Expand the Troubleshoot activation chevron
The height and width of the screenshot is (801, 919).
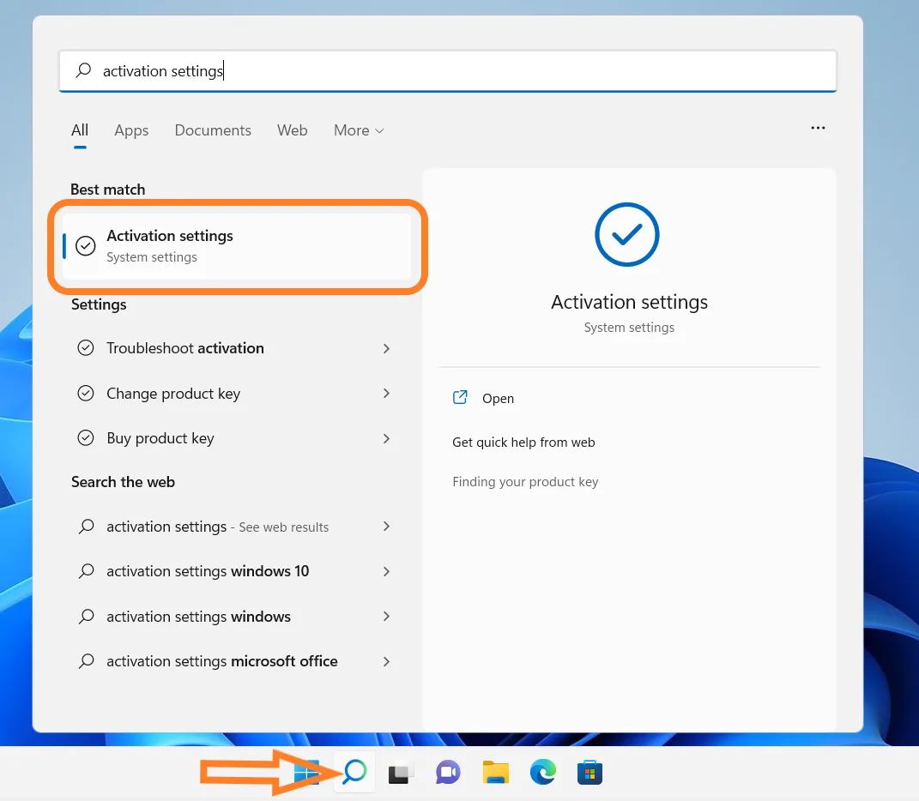point(386,349)
